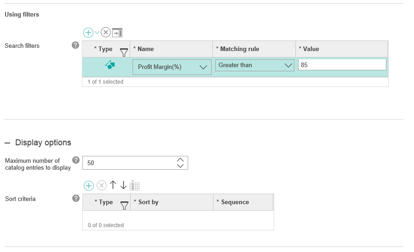Click the filter funnel in Search filters Type column
Image resolution: width=414 pixels, height=252 pixels.
point(124,52)
